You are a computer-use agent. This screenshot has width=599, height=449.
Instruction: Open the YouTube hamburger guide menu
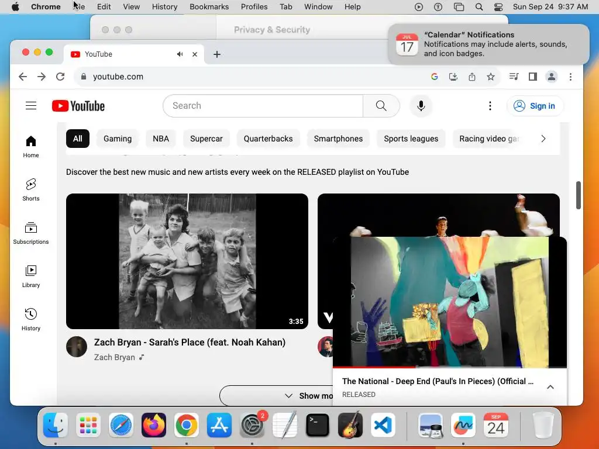click(x=31, y=106)
